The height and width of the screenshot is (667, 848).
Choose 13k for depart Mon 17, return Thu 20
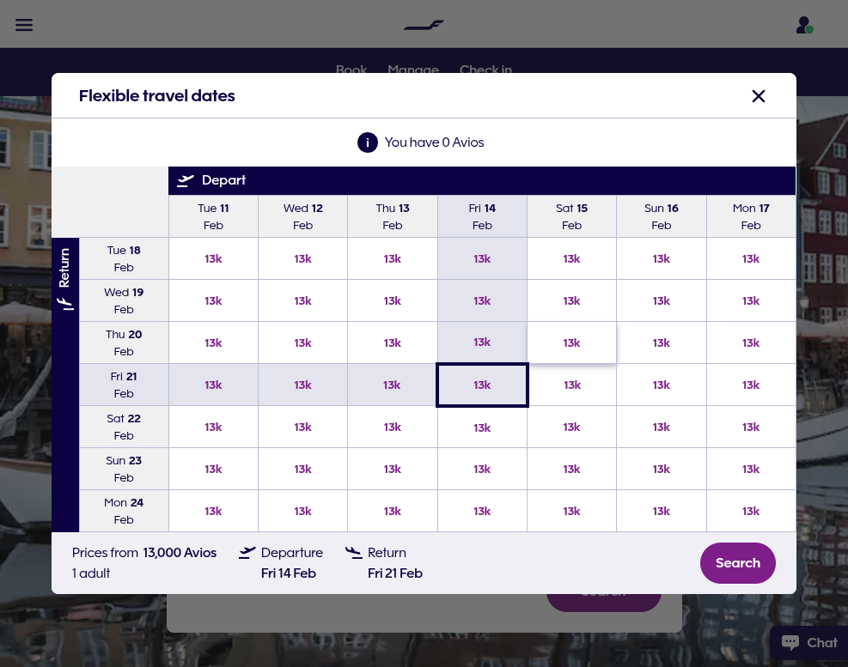(751, 343)
